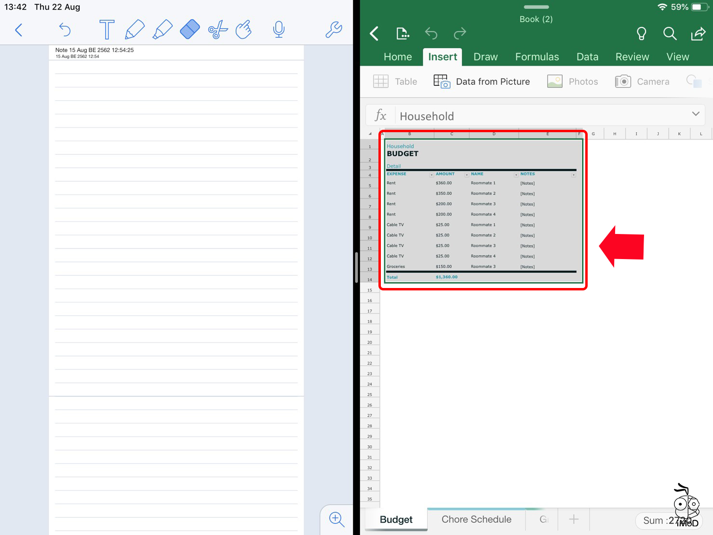Insert a Table from the Insert ribbon

tap(395, 81)
